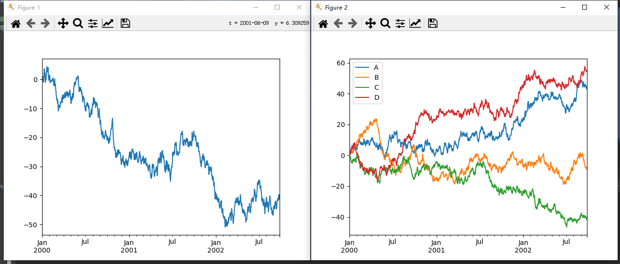Click the toolbar drag handle in Figure 2
Image resolution: width=620 pixels, height=264 pixels.
click(314, 23)
